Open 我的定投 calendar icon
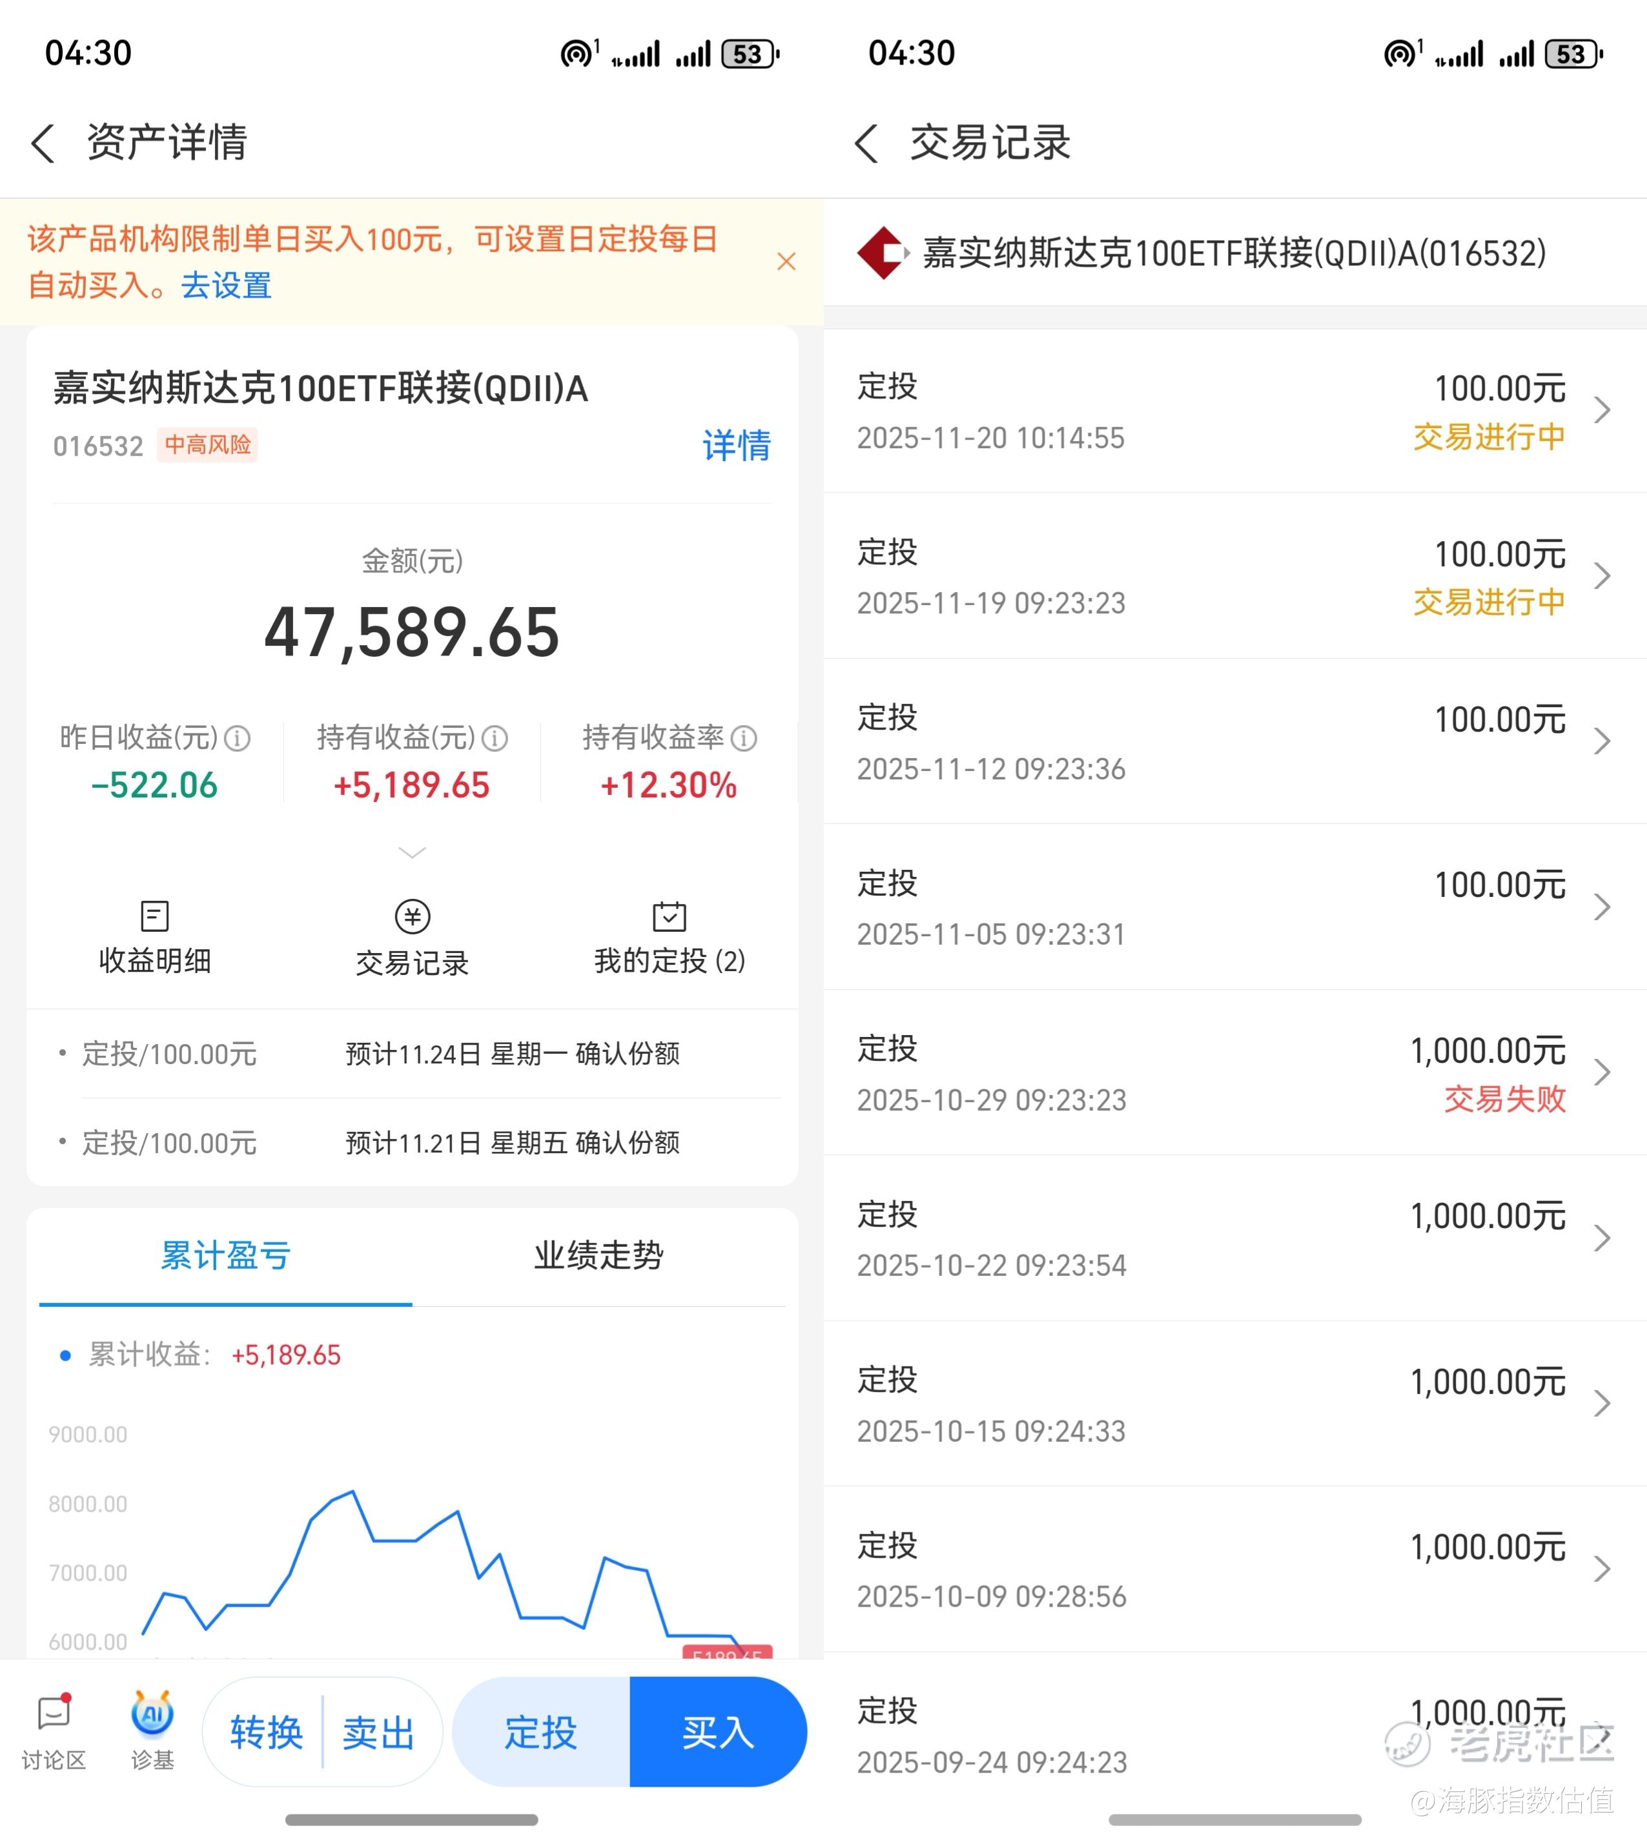Viewport: 1647px width, 1839px height. 669,916
